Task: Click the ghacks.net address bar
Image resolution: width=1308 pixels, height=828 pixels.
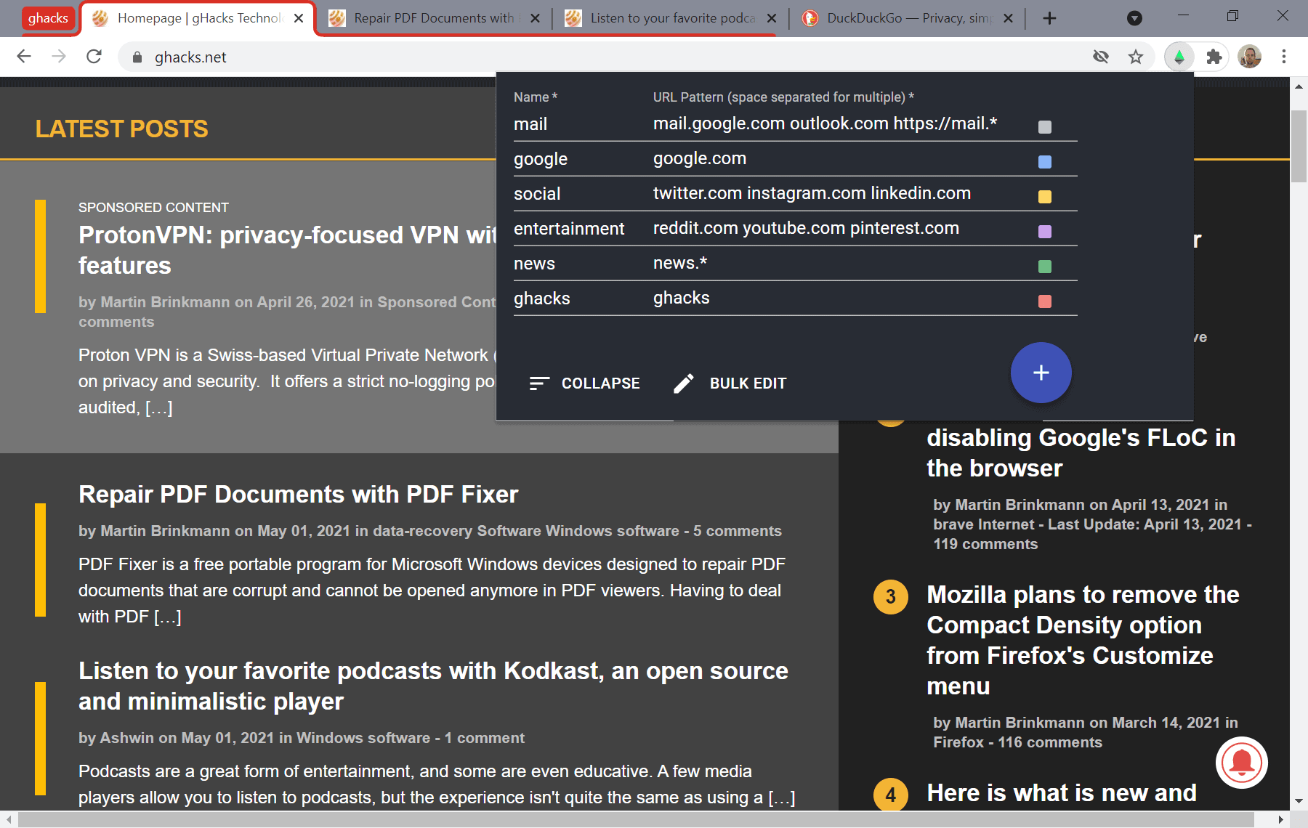Action: pos(603,57)
